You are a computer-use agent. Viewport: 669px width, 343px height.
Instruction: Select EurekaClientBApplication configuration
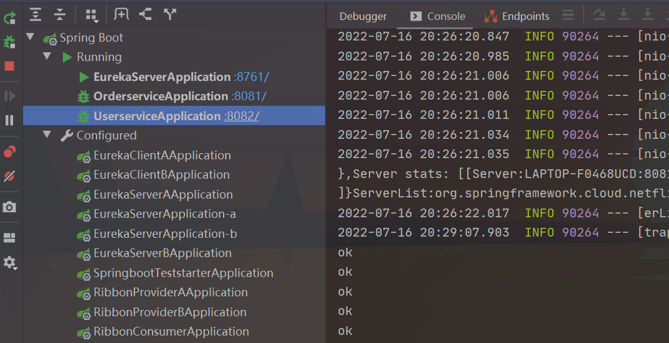point(162,175)
